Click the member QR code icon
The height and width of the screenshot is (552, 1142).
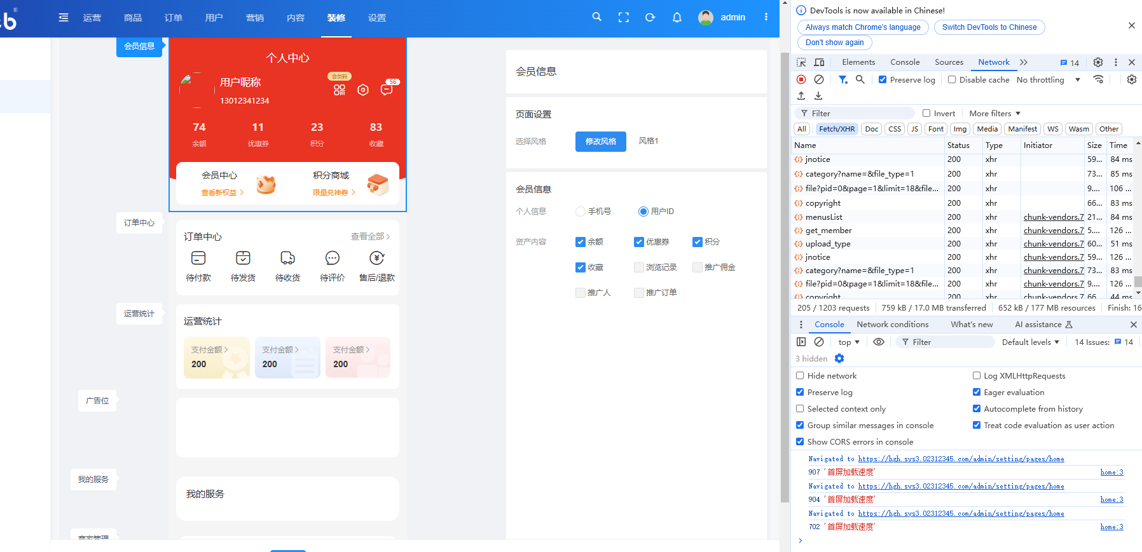[x=340, y=90]
